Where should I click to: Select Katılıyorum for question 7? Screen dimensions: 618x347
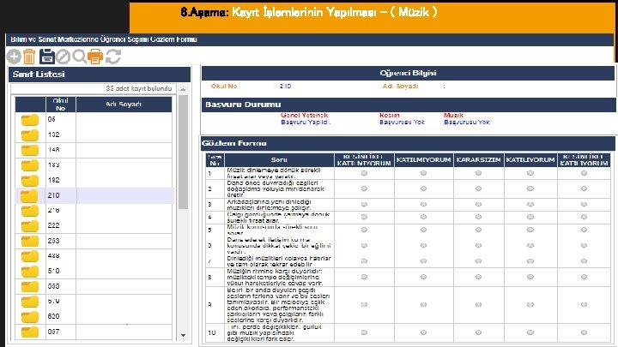530,261
